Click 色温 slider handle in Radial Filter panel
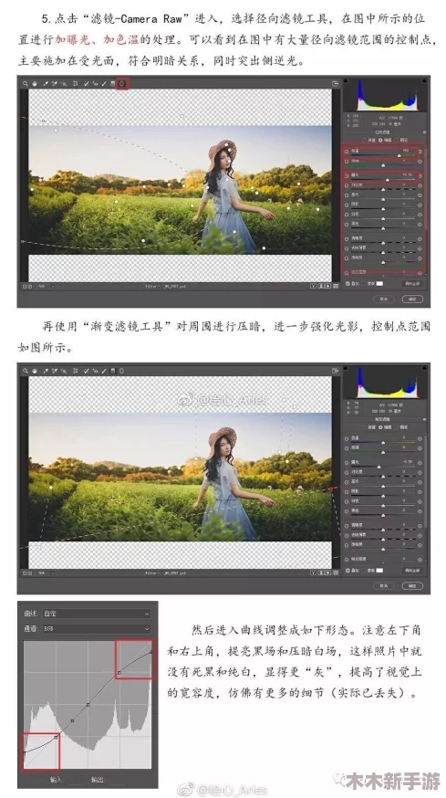 pos(399,156)
